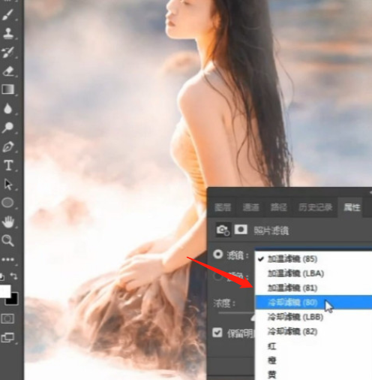Select the Clone Stamp tool
The height and width of the screenshot is (380, 372).
(7, 34)
